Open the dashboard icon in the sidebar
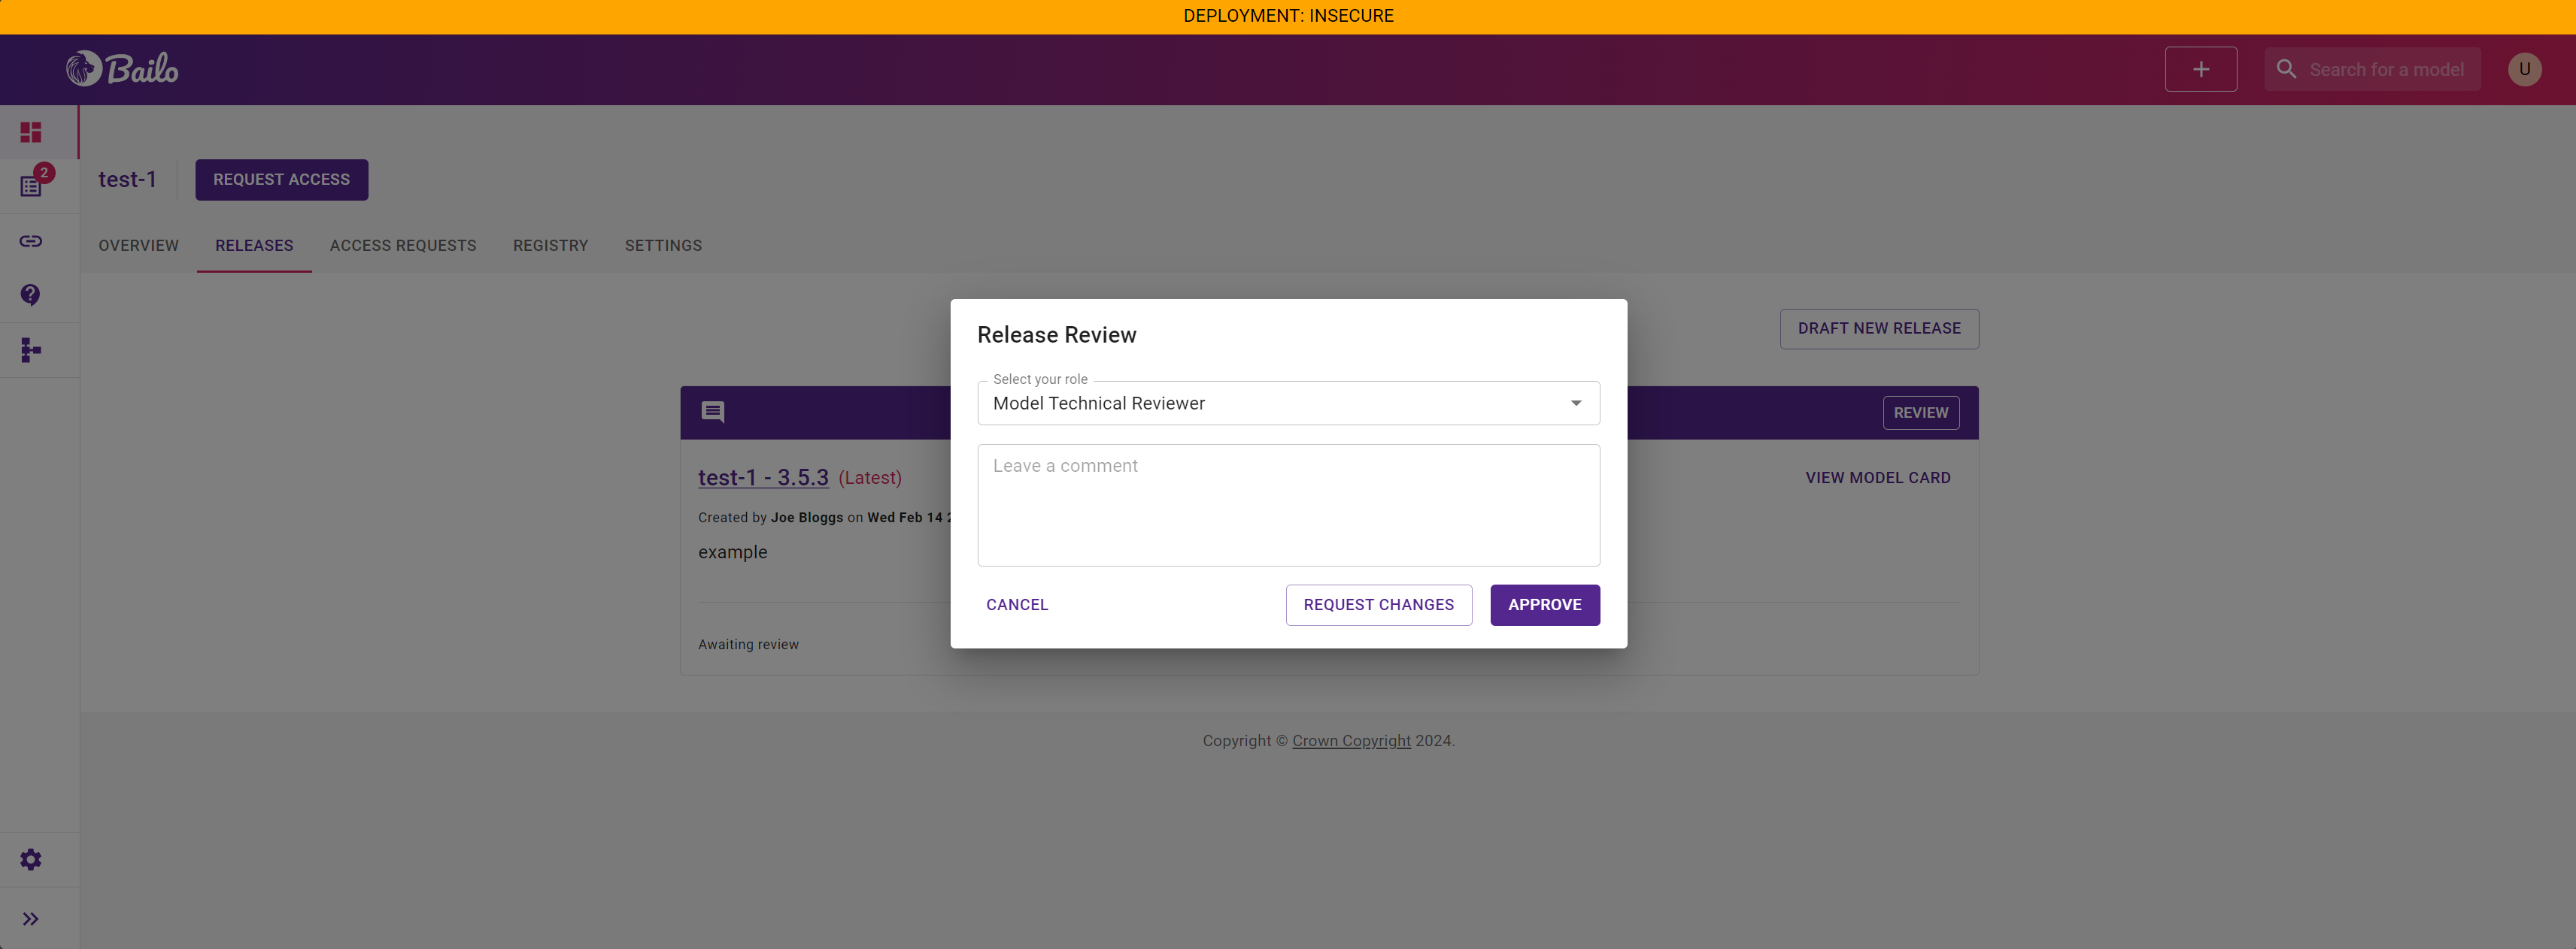 click(31, 131)
